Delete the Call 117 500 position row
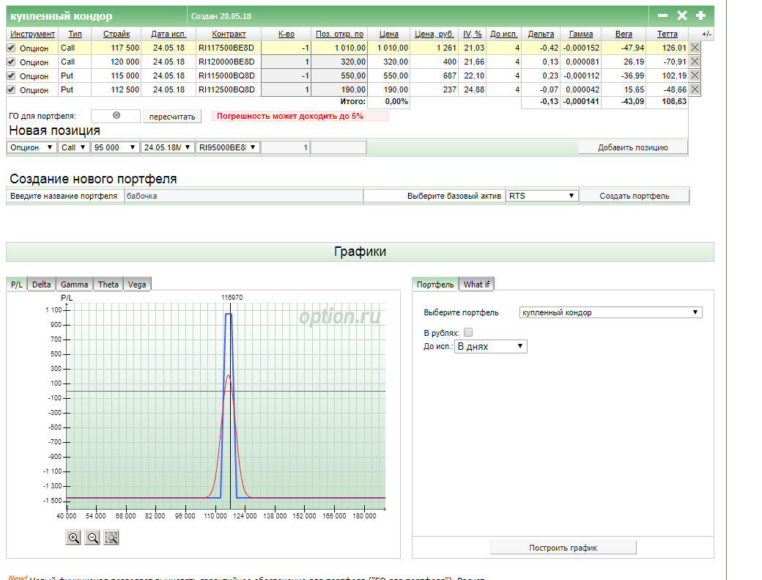The width and height of the screenshot is (762, 580). tap(695, 48)
